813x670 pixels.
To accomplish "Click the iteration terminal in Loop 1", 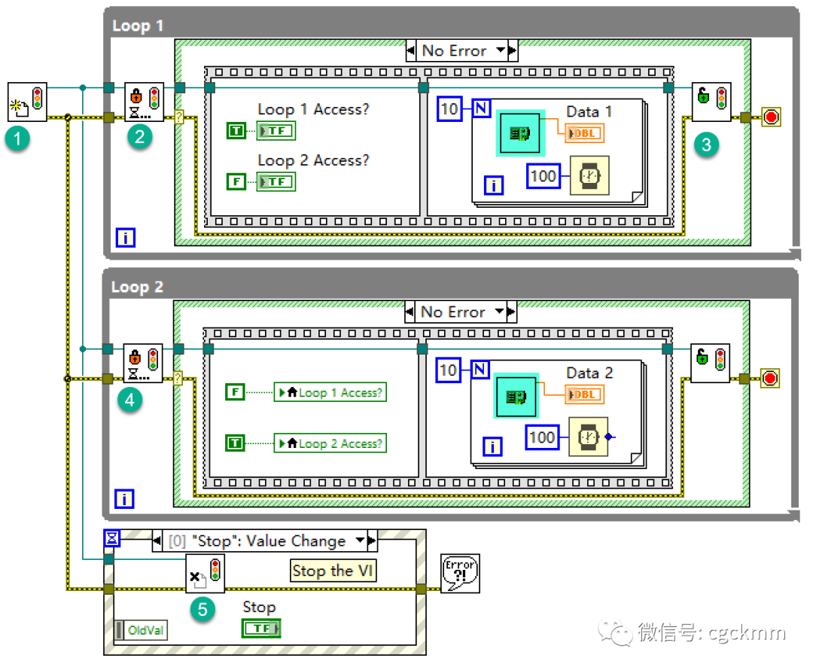I will pyautogui.click(x=126, y=237).
